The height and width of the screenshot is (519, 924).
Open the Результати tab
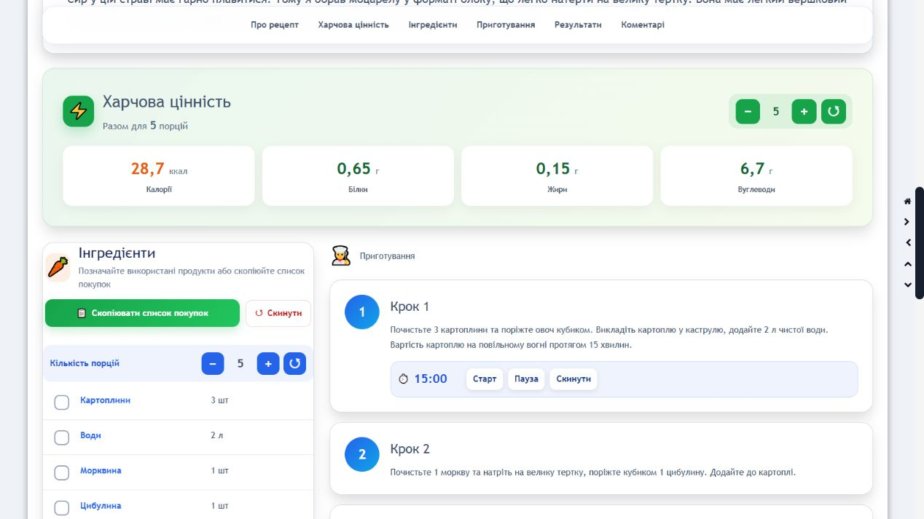[x=578, y=25]
